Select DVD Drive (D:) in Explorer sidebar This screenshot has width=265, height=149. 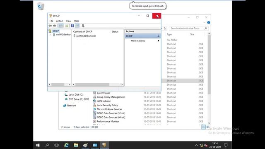(79, 99)
